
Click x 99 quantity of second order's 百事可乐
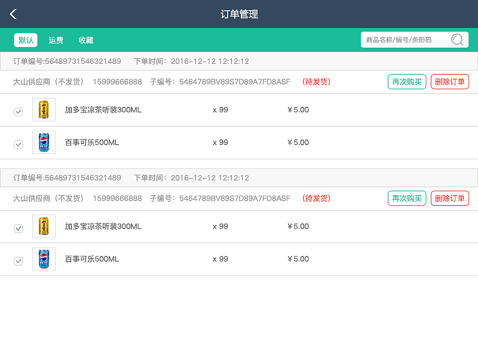pos(220,259)
